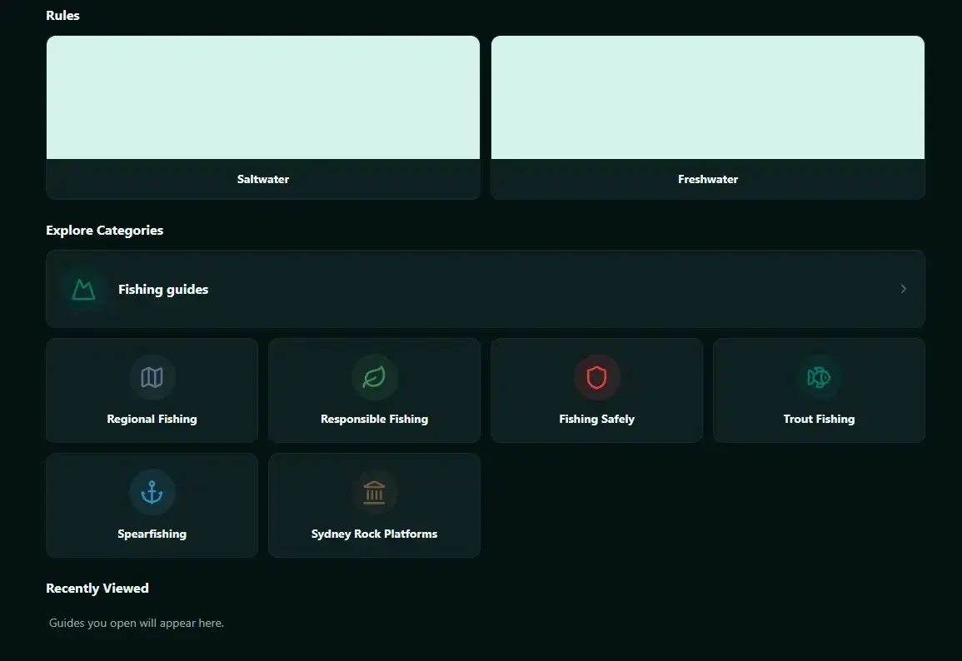Open the Saltwater rules image thumbnail
Viewport: 962px width, 661px height.
point(262,97)
